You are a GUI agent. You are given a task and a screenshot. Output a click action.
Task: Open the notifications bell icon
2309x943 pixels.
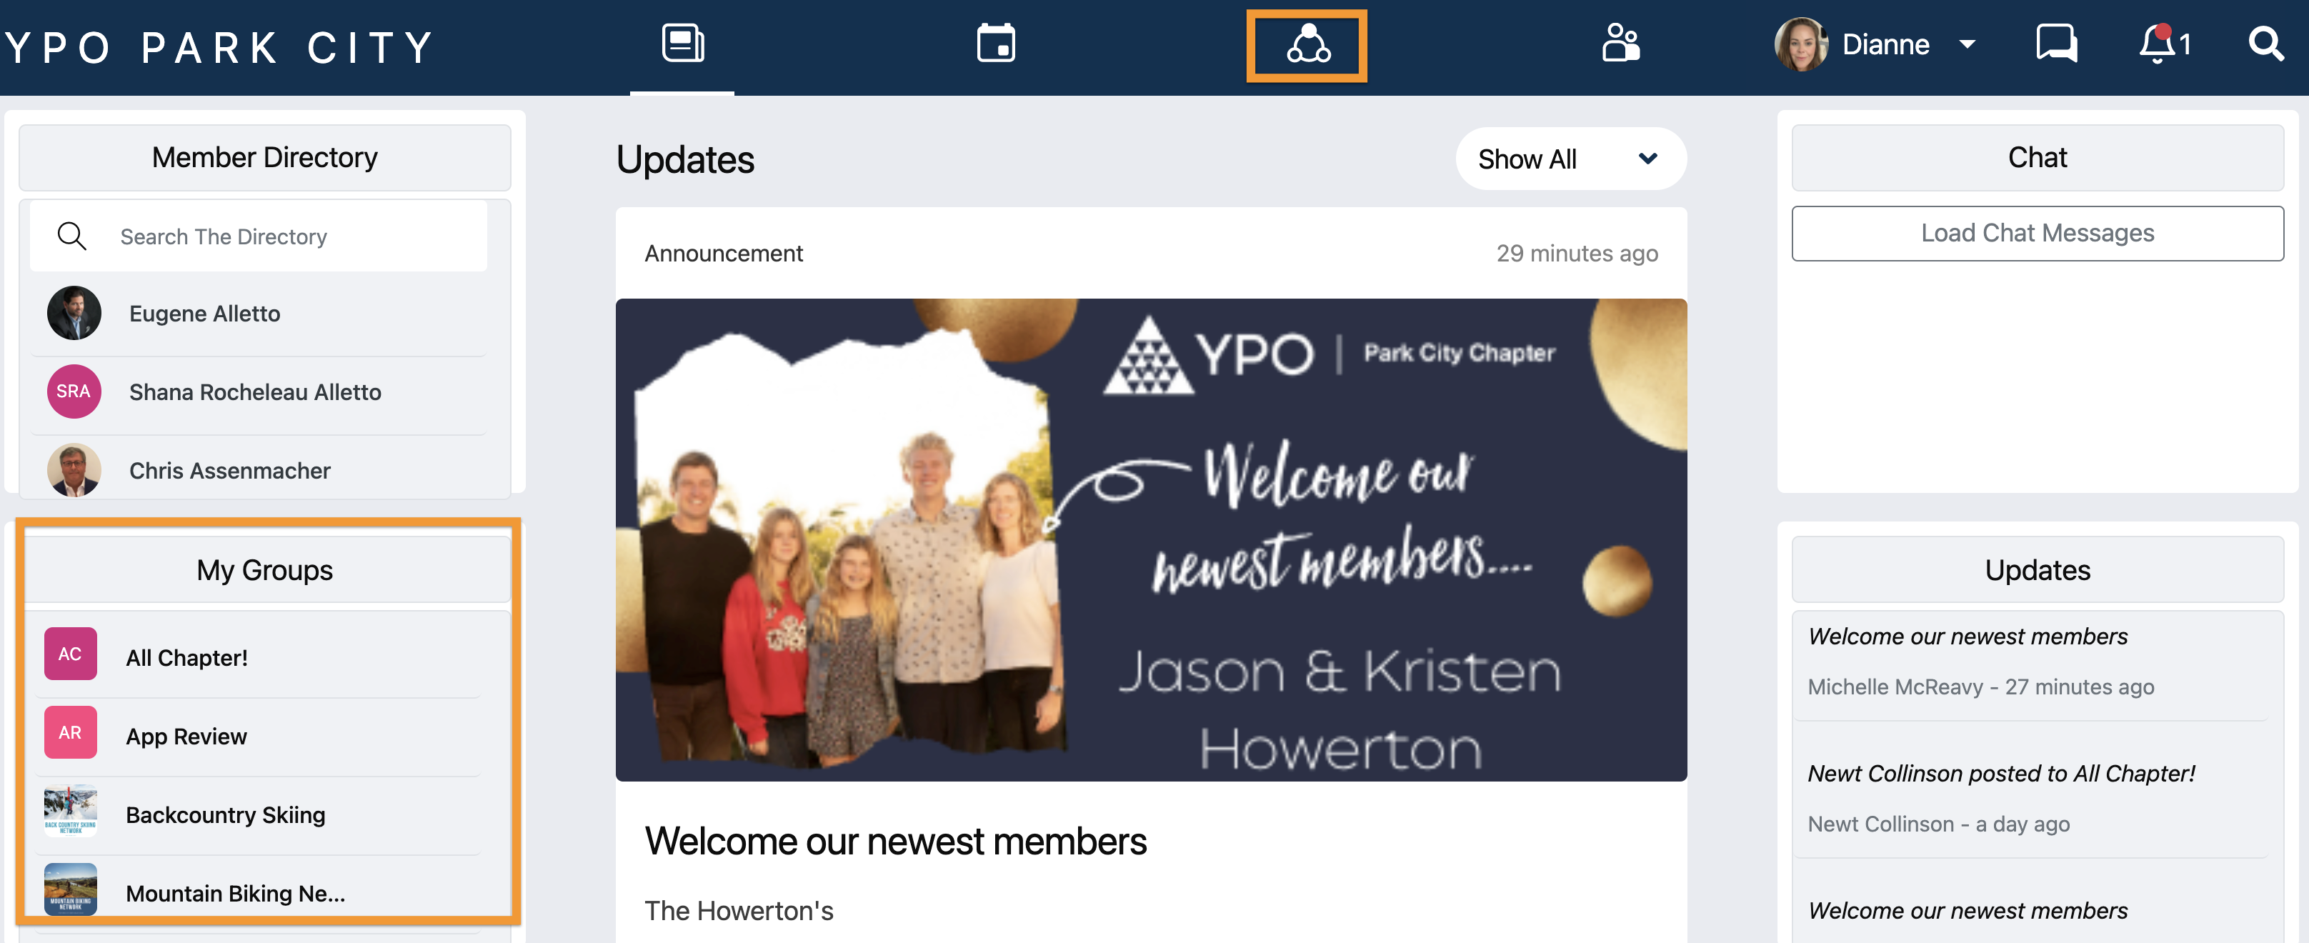click(x=2157, y=44)
